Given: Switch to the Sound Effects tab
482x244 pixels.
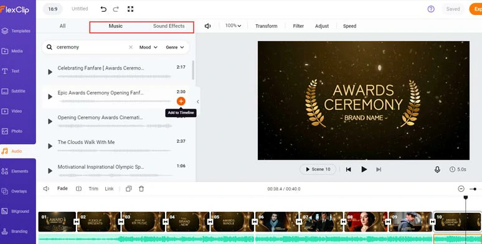Looking at the screenshot, I should pyautogui.click(x=169, y=26).
